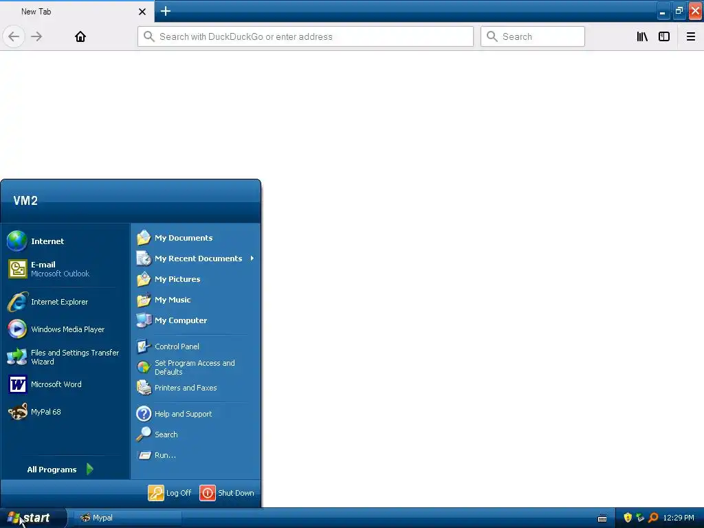Select the New Tab tab

point(77,12)
